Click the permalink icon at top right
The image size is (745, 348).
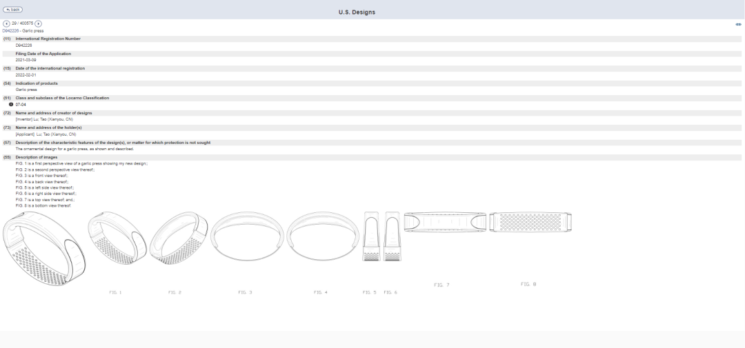click(738, 24)
